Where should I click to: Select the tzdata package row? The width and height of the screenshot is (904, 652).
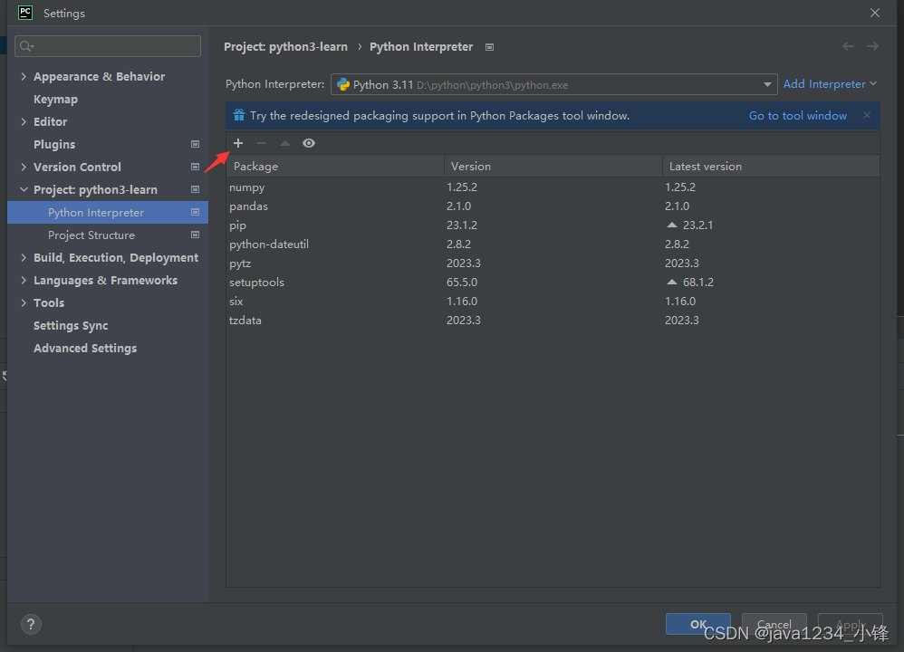(x=553, y=320)
